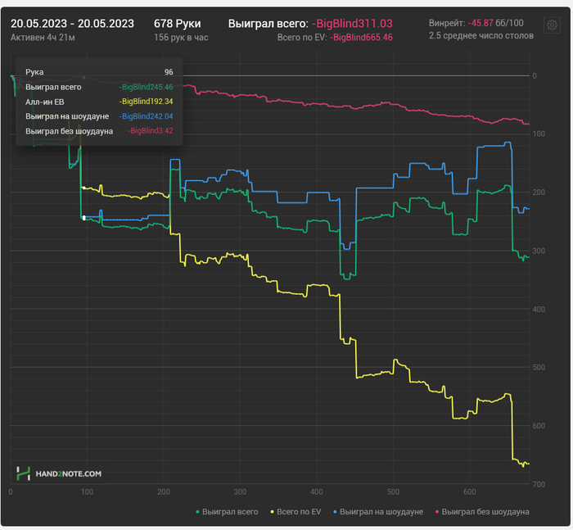Image resolution: width=573 pixels, height=530 pixels.
Task: Click the blue legend dot
Action: coord(334,512)
